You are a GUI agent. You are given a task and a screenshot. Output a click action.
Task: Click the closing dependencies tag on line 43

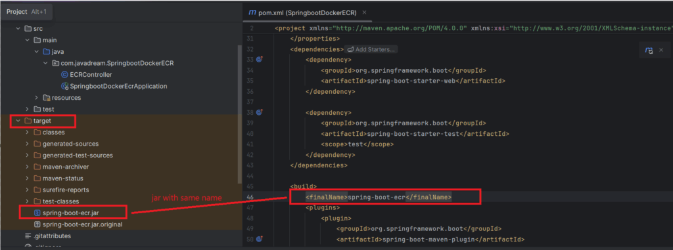coord(319,165)
